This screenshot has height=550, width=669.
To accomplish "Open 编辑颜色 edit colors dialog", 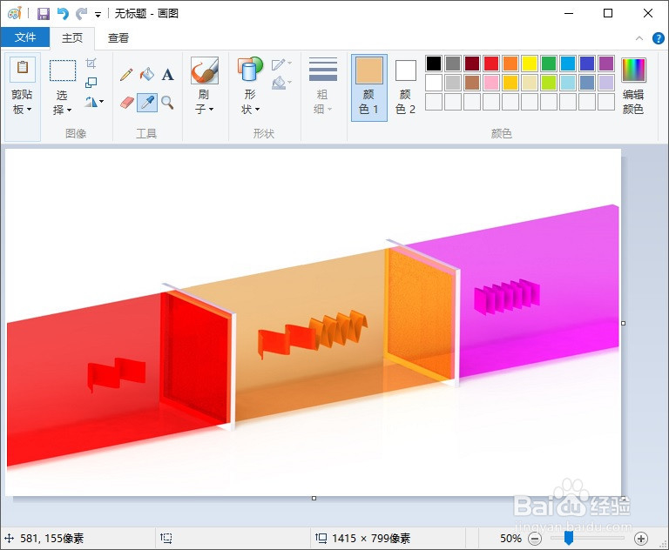I will [633, 86].
